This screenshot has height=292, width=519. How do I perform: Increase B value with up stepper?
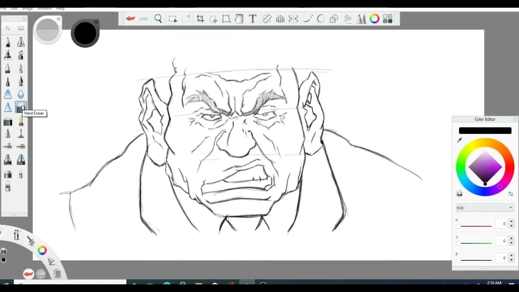[x=511, y=255]
